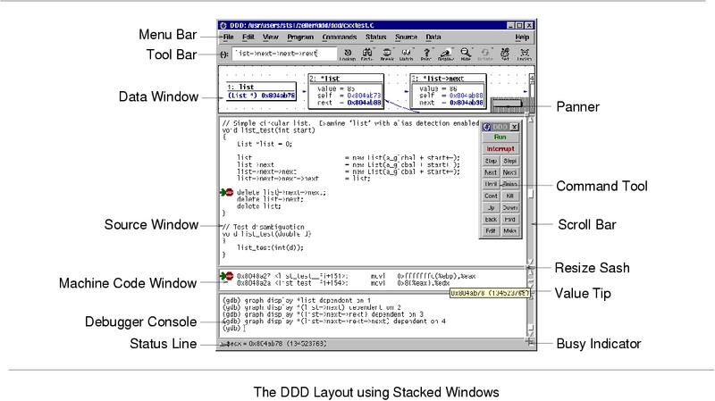Click the Edit button in Command Tool
Screen dimensions: 715x401
click(491, 231)
